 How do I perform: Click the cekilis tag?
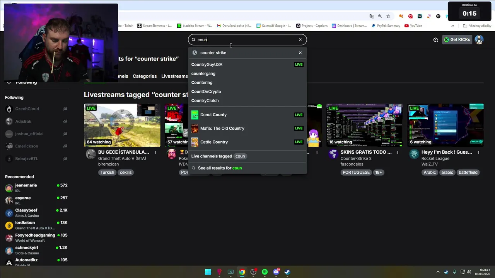coord(126,172)
